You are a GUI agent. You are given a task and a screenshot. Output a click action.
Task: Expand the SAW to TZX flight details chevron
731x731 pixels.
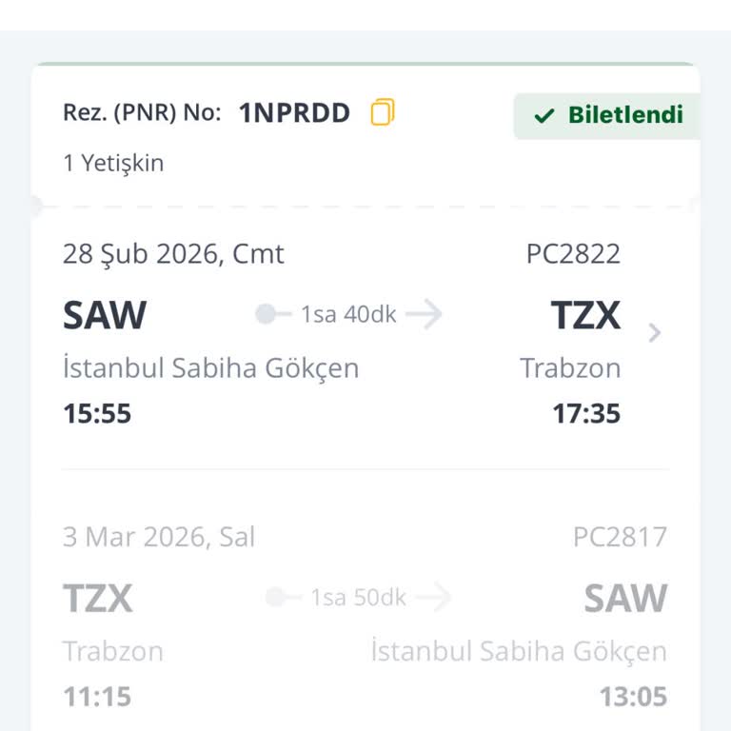[x=654, y=333]
